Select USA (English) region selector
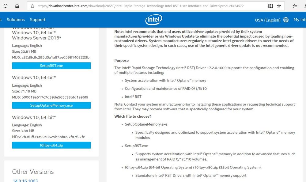Screen dimensions: 306x182 click(267, 20)
